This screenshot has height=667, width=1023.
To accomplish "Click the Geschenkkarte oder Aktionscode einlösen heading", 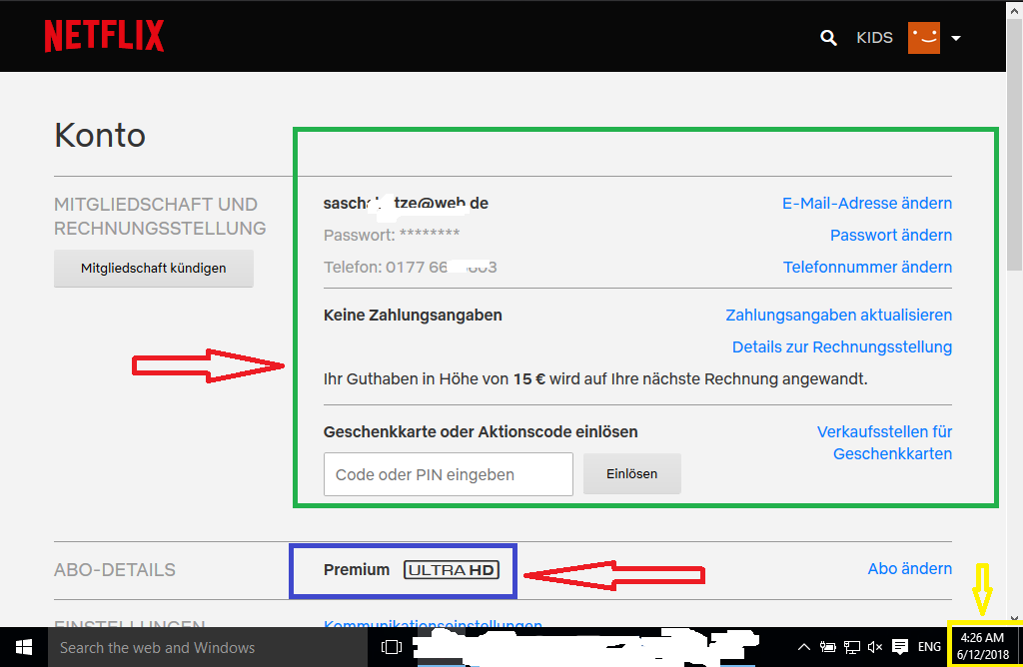I will [x=481, y=432].
